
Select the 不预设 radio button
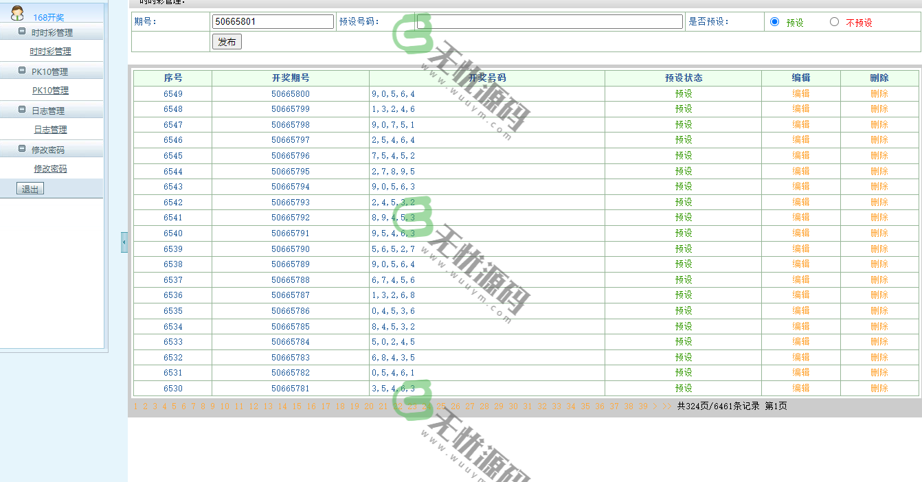pos(834,22)
